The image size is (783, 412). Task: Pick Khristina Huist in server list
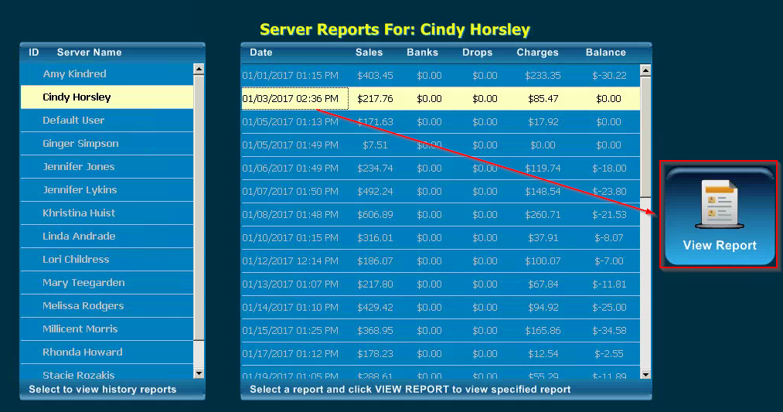(x=107, y=213)
